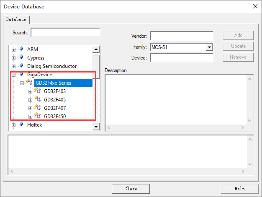Collapse the GigaDevice tree node
262x197 pixels.
click(x=14, y=75)
